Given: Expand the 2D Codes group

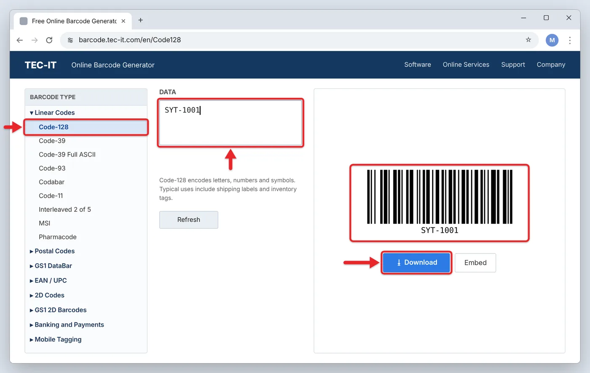Looking at the screenshot, I should 47,296.
